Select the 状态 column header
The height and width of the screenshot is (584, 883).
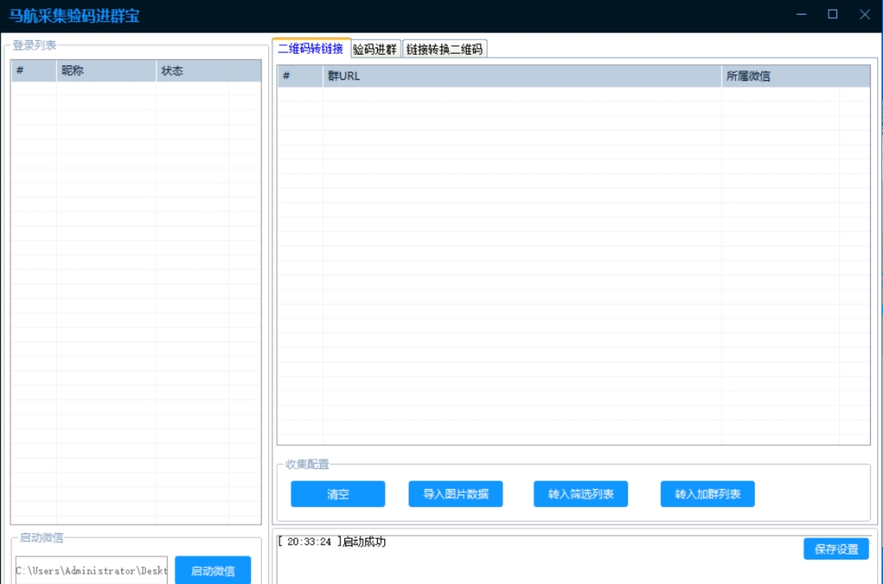click(x=208, y=71)
